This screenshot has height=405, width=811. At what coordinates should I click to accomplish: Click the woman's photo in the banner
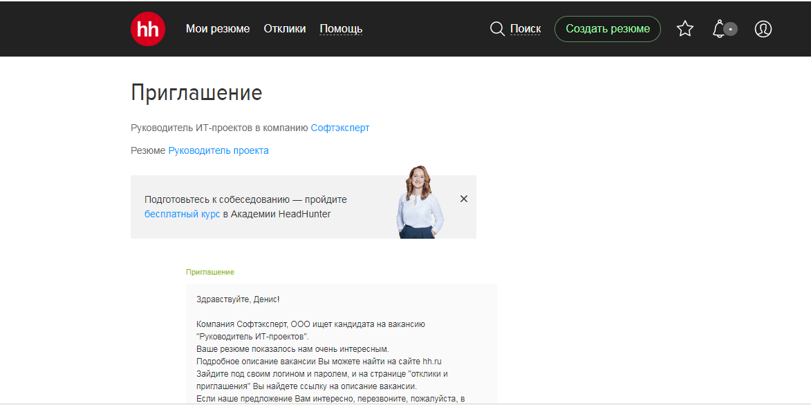click(420, 202)
